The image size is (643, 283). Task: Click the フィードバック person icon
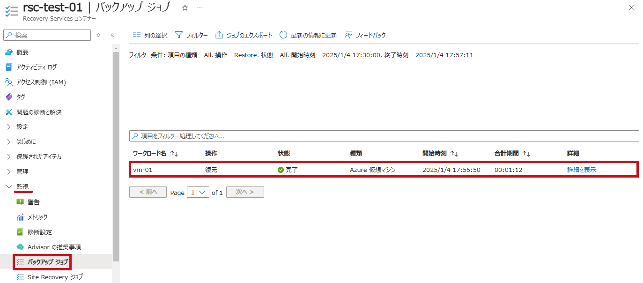point(348,35)
